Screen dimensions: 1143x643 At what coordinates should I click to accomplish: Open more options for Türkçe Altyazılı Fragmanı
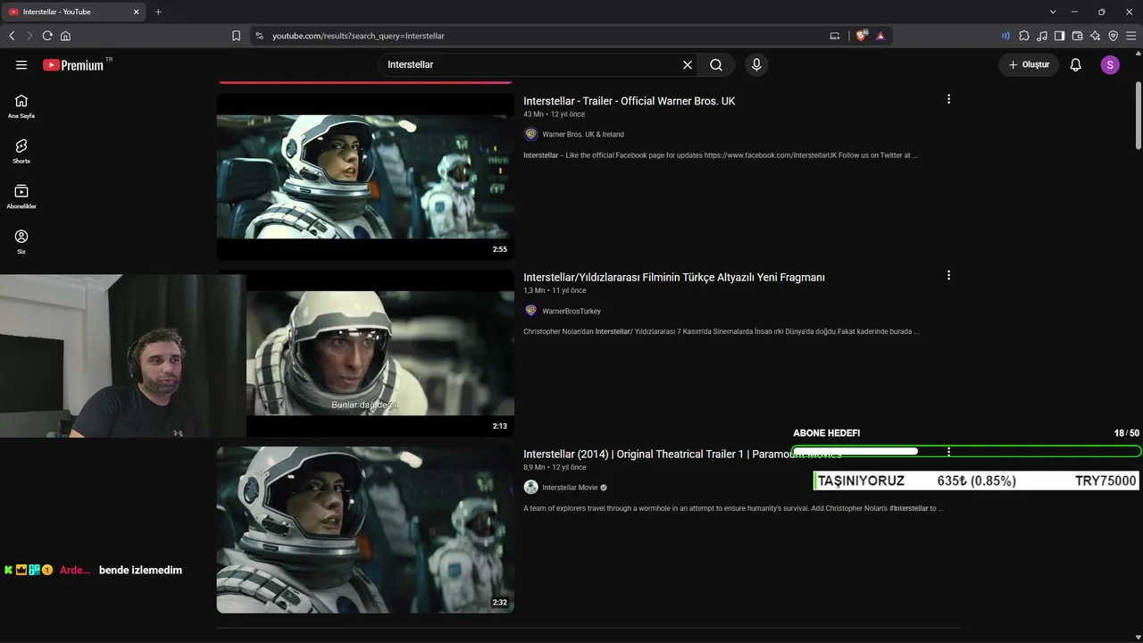(x=948, y=275)
